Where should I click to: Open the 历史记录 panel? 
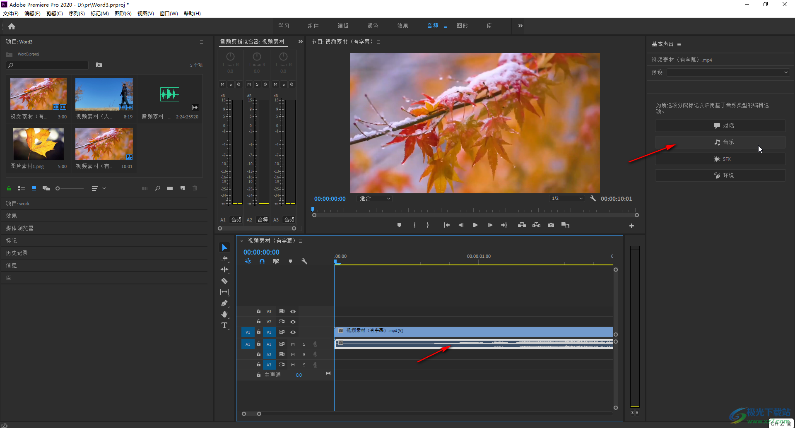point(17,253)
